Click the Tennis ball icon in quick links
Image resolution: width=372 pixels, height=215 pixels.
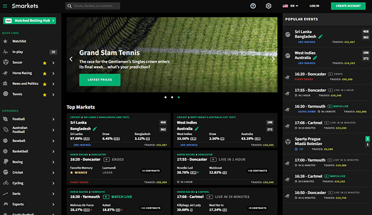6,94
